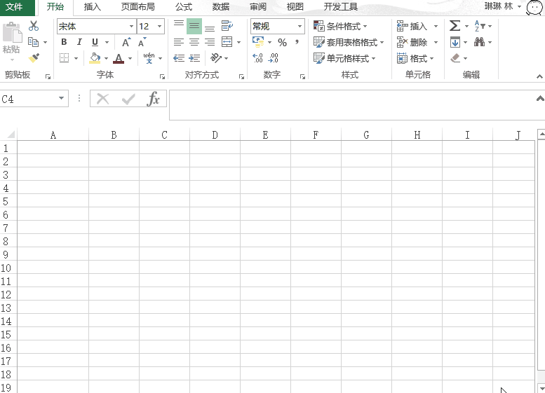The width and height of the screenshot is (545, 393).
Task: Click the Fill down arrow icon
Action: [x=455, y=42]
